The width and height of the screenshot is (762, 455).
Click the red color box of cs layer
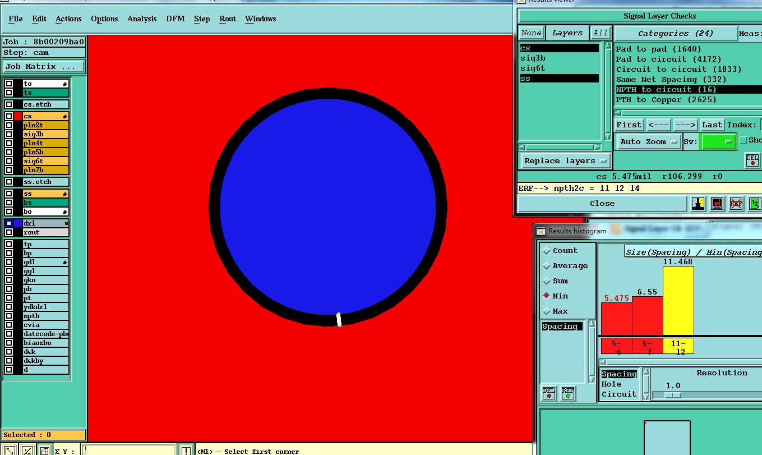click(18, 116)
